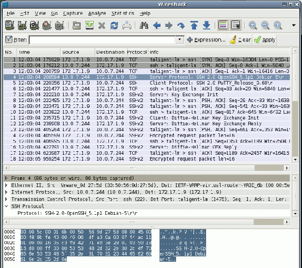Sort packets by Protocol column header

137,52
